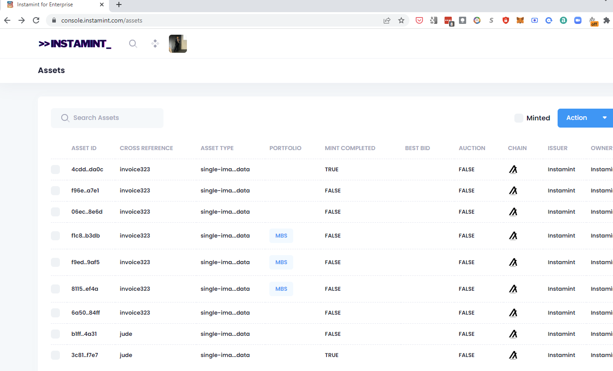Select checkbox for asset 06ec..8e6d
613x371 pixels.
[x=55, y=212]
